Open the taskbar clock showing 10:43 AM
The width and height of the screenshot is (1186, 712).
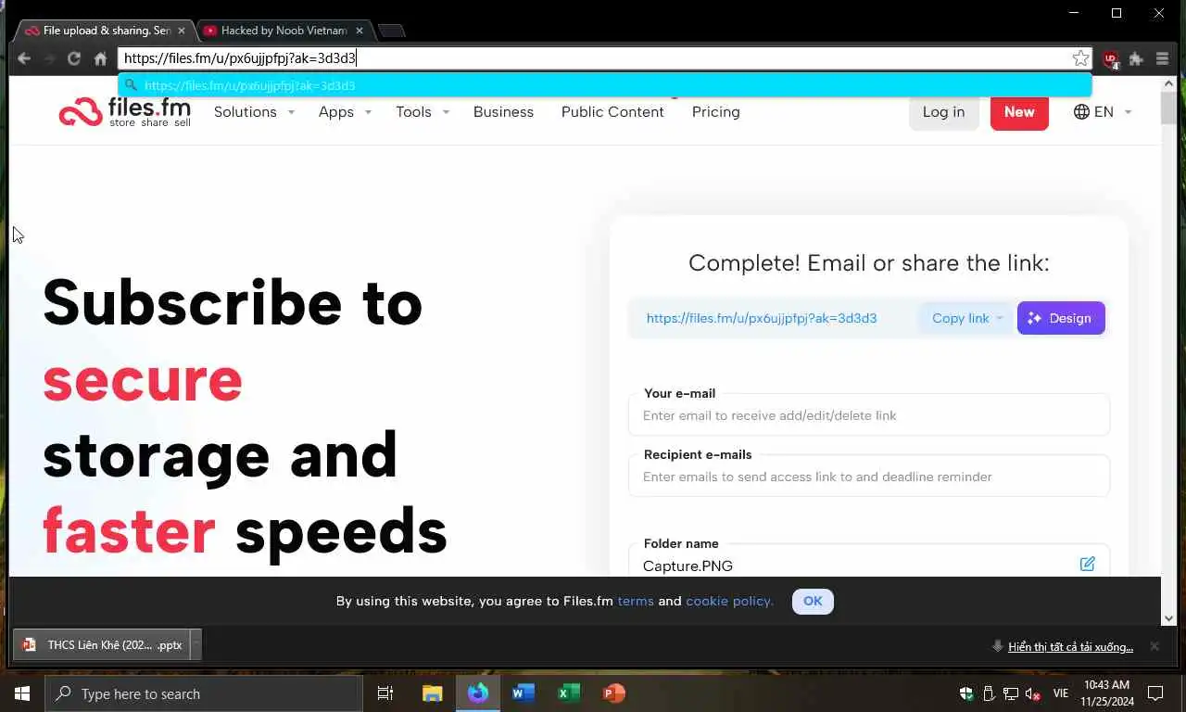point(1106,693)
